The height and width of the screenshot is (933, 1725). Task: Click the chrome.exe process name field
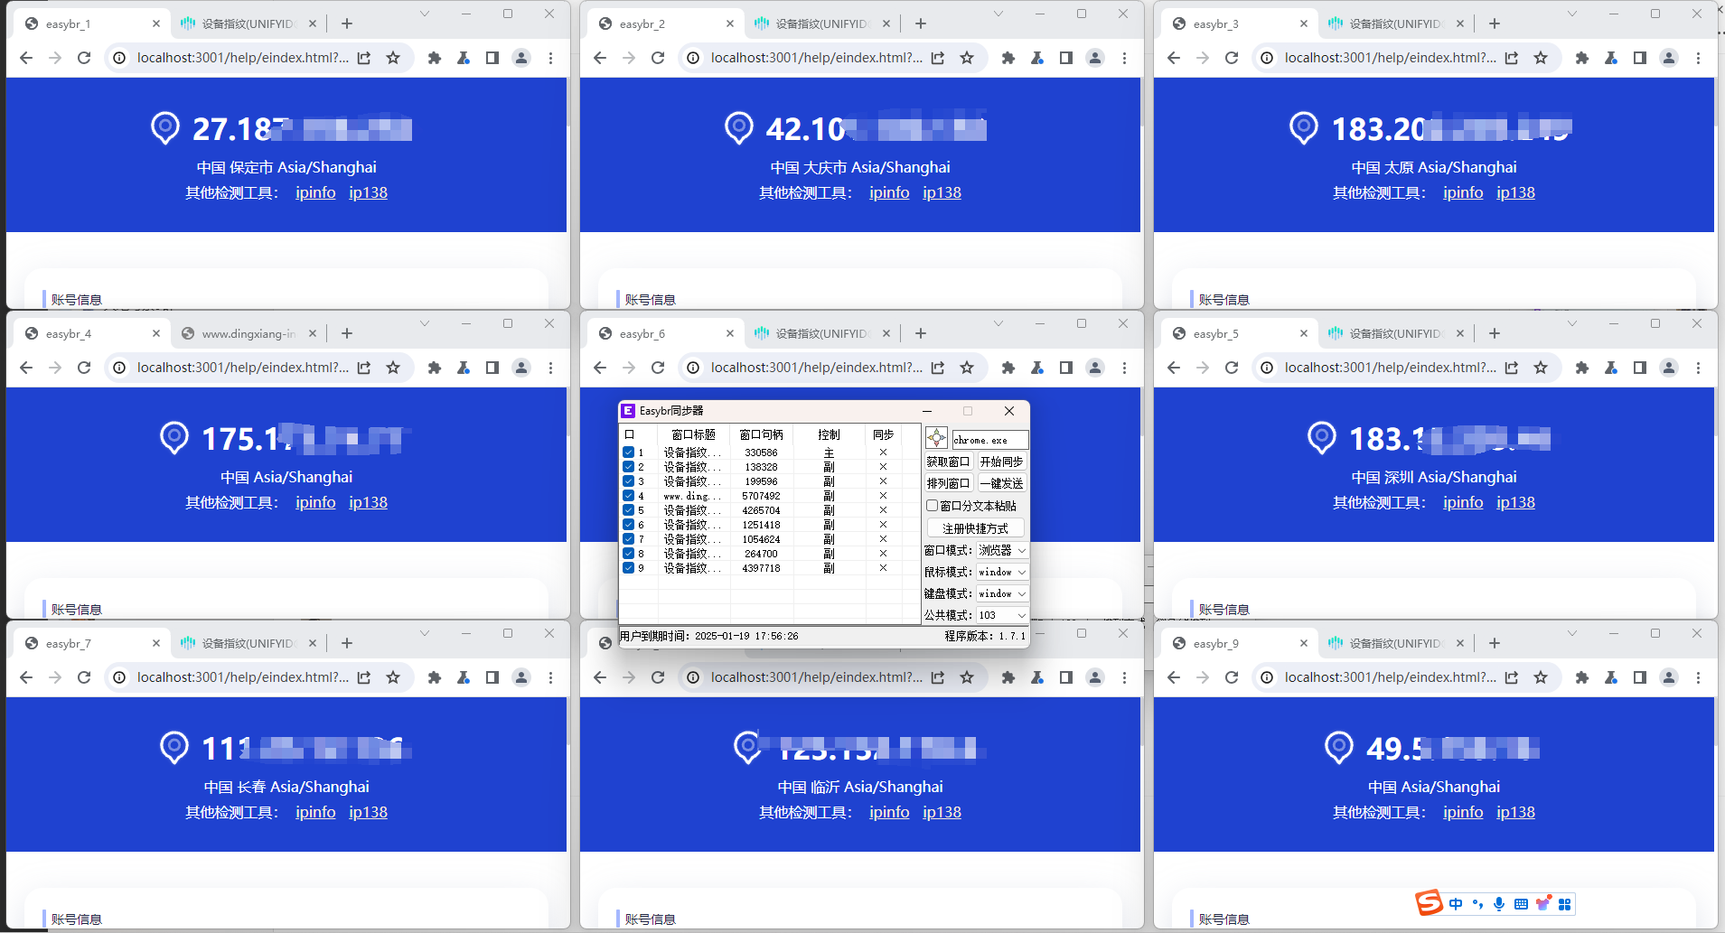(x=989, y=440)
